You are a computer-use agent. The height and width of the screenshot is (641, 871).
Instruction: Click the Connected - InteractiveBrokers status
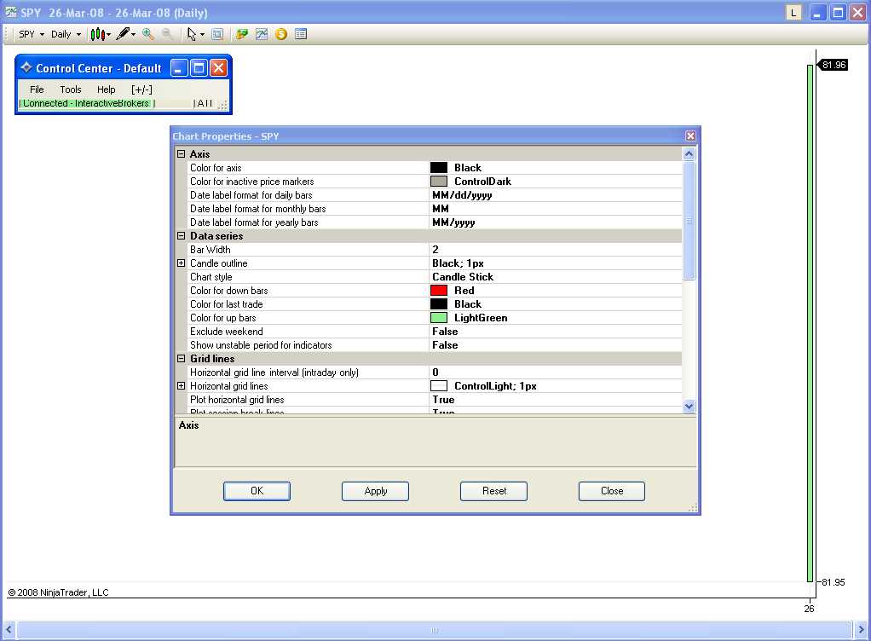click(x=86, y=103)
